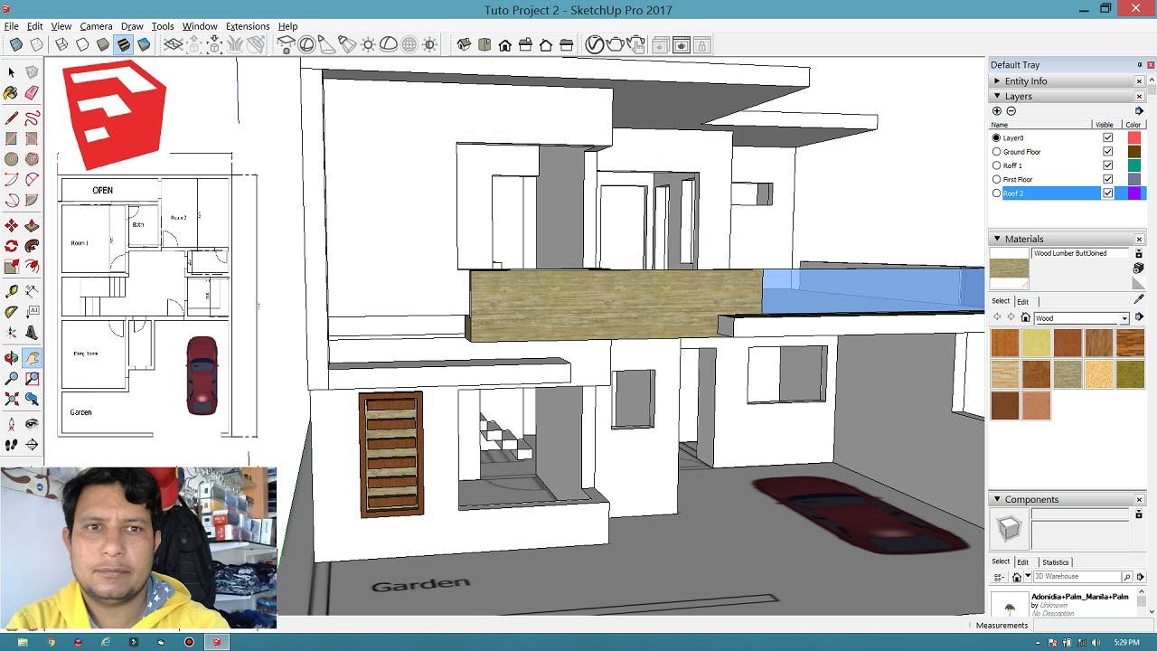Toggle visibility of Ground Floor layer
1157x651 pixels.
click(1107, 152)
